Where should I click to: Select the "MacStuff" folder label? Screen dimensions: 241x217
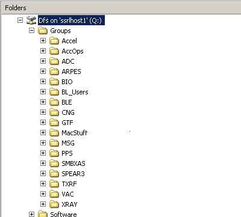tap(74, 133)
